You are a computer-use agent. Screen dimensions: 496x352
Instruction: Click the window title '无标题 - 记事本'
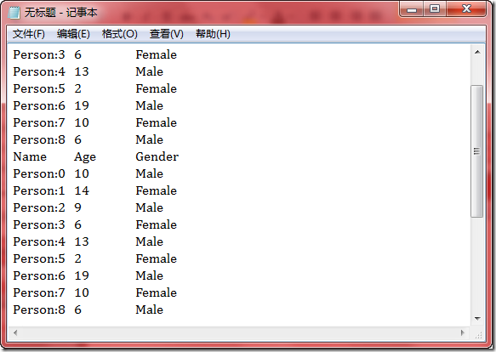point(60,13)
